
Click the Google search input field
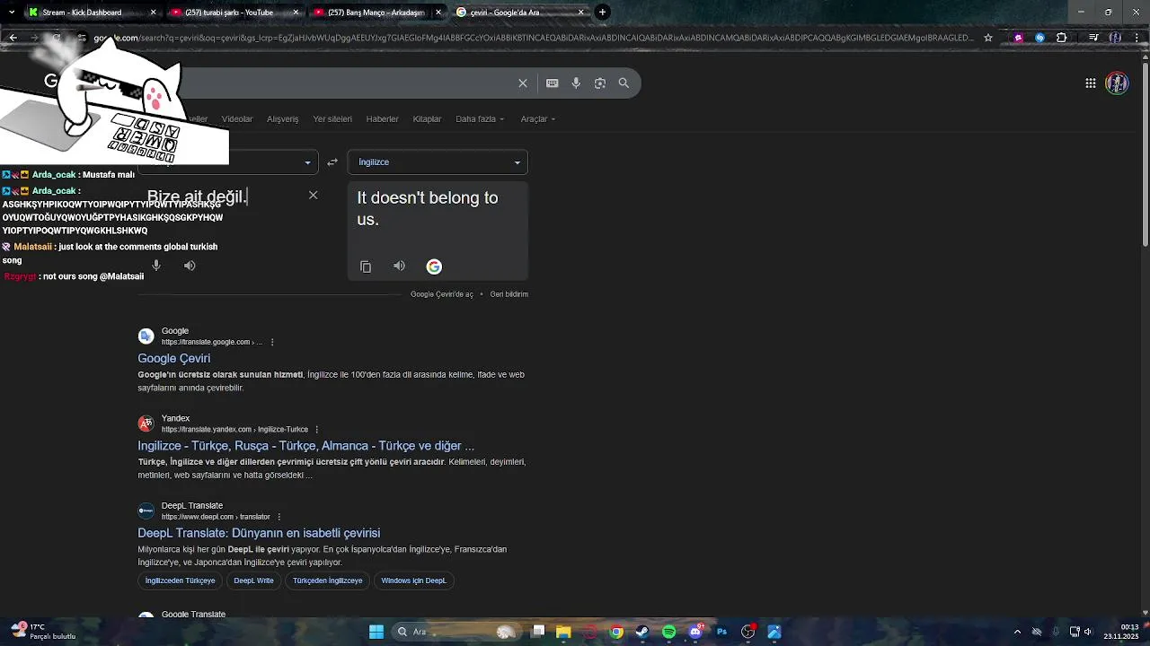[x=350, y=83]
